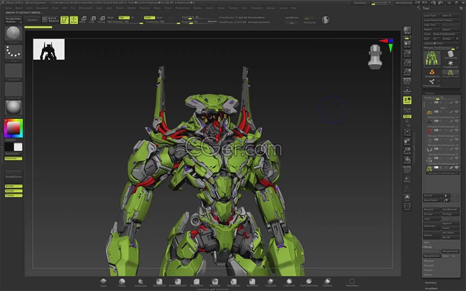466x291 pixels.
Task: Click the Zoom3D icon in right shelf
Action: pyautogui.click(x=407, y=151)
